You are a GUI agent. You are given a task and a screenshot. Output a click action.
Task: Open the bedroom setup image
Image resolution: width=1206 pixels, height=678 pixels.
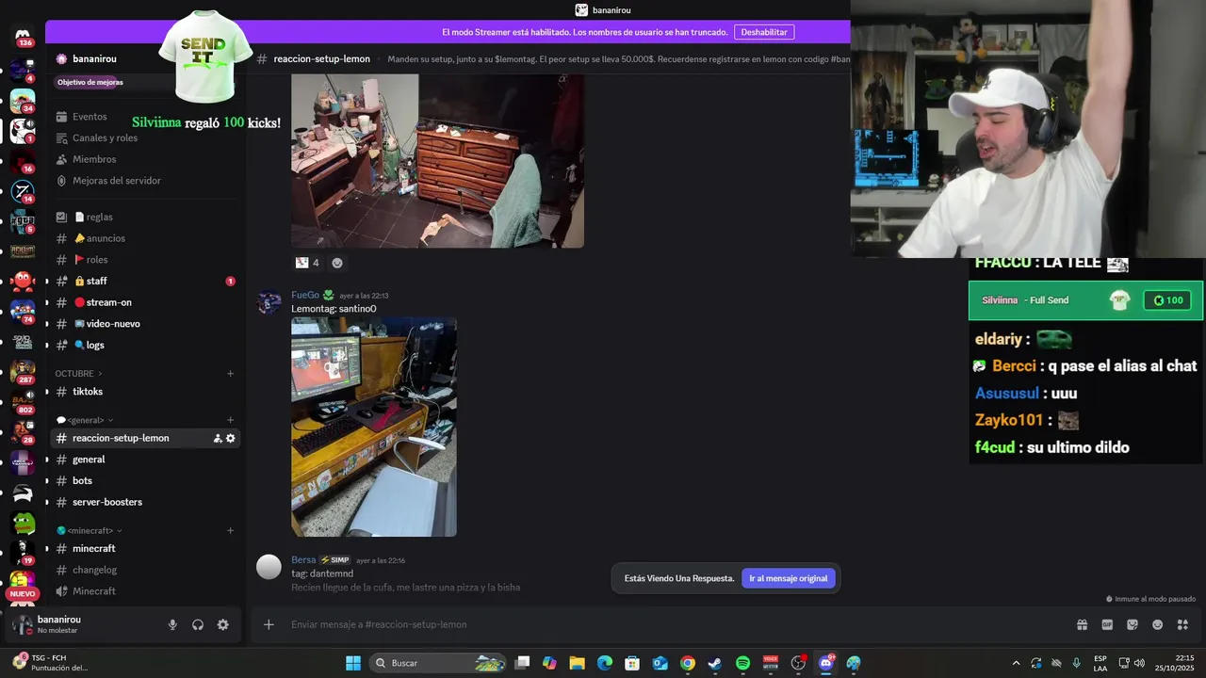(437, 161)
